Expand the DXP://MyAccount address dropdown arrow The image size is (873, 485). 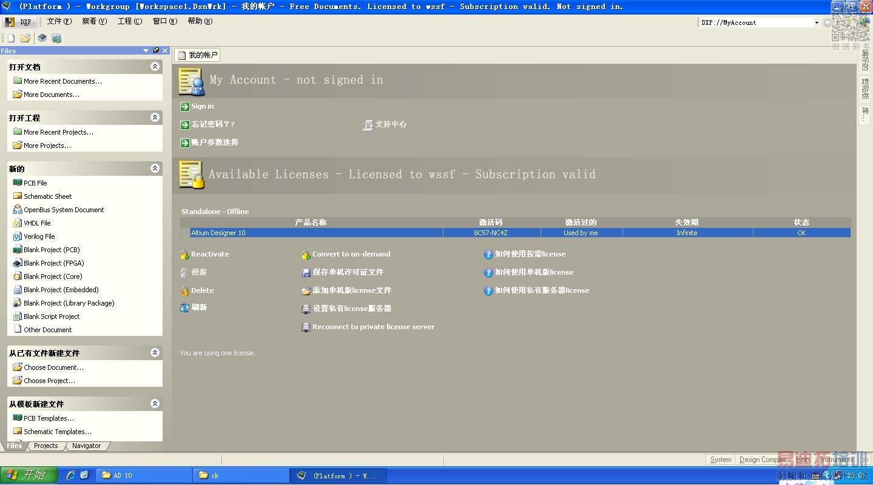[817, 22]
